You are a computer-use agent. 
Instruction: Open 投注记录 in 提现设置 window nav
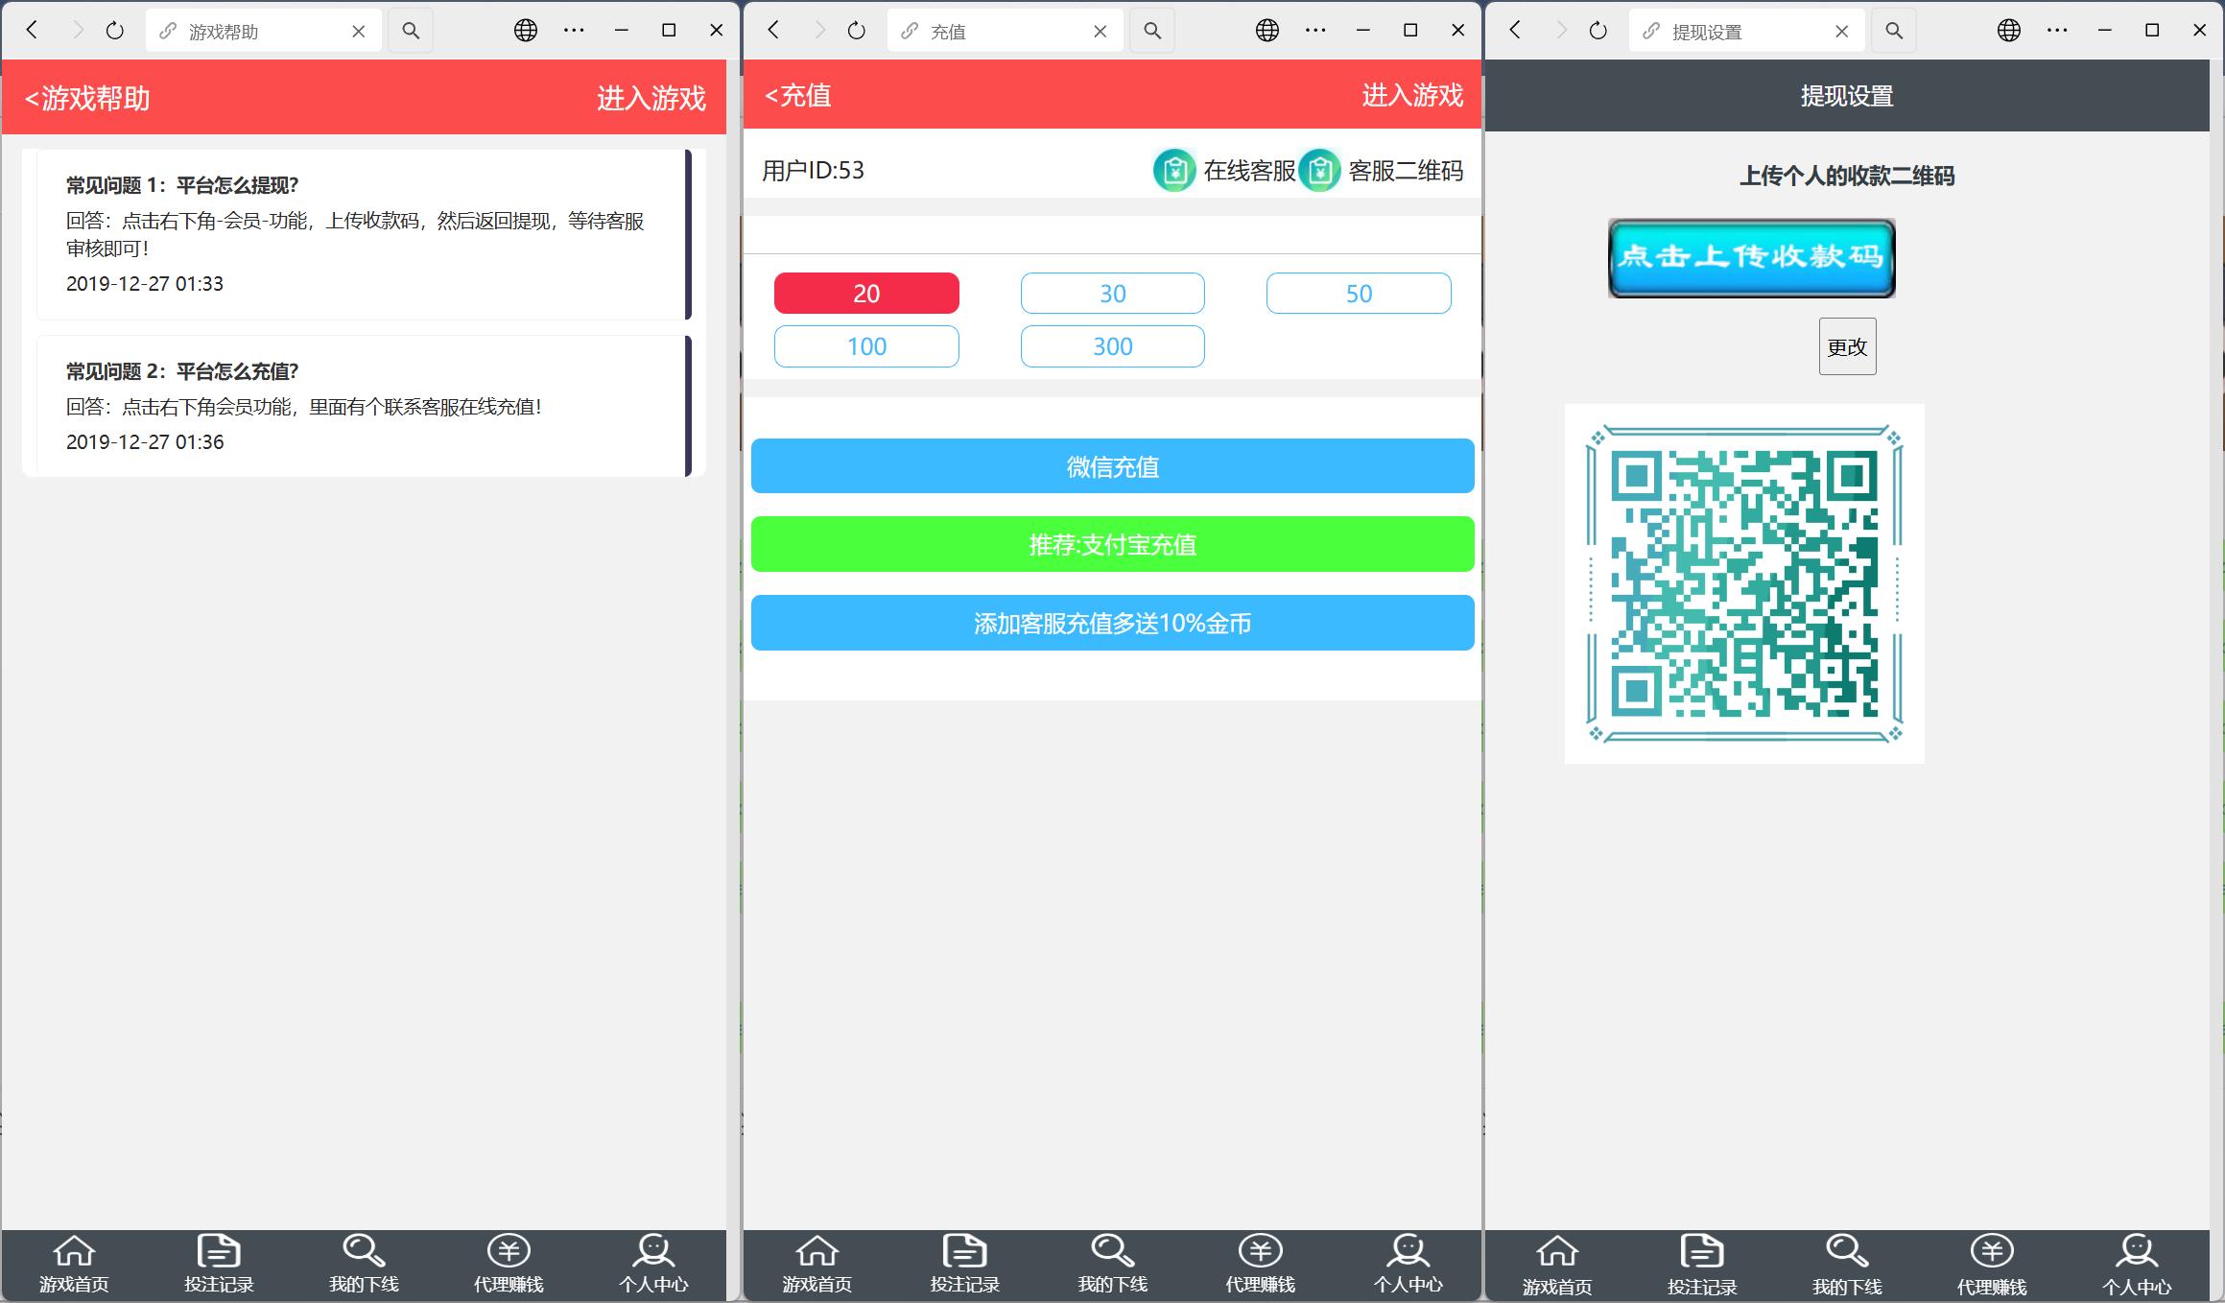coord(1702,1267)
